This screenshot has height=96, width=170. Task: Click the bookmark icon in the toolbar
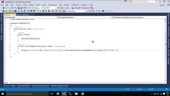coord(103,11)
